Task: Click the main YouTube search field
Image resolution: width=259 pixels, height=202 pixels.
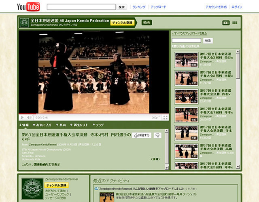Action: coord(81,7)
